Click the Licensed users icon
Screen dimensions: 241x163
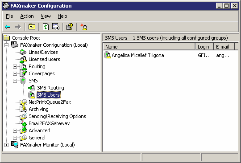[23, 59]
